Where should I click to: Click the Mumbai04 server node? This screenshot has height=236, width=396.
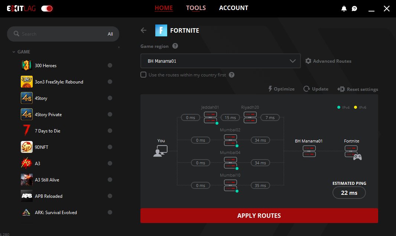pyautogui.click(x=231, y=163)
